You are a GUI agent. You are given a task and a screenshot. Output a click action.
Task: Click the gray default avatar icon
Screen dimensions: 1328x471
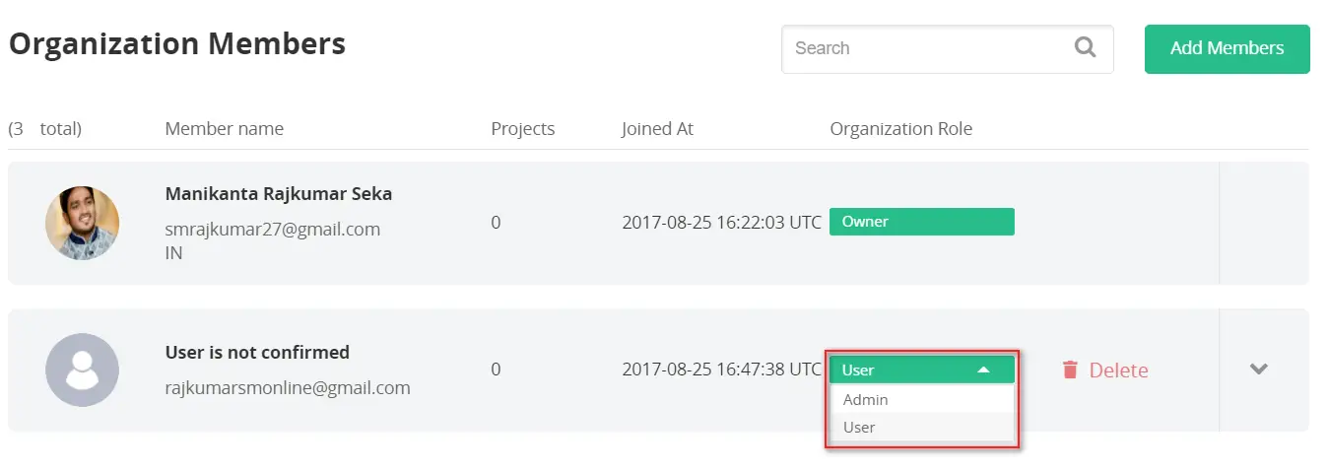[x=82, y=370]
